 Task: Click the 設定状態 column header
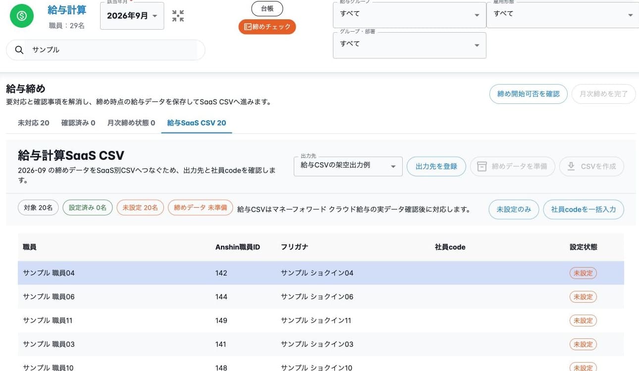click(584, 247)
